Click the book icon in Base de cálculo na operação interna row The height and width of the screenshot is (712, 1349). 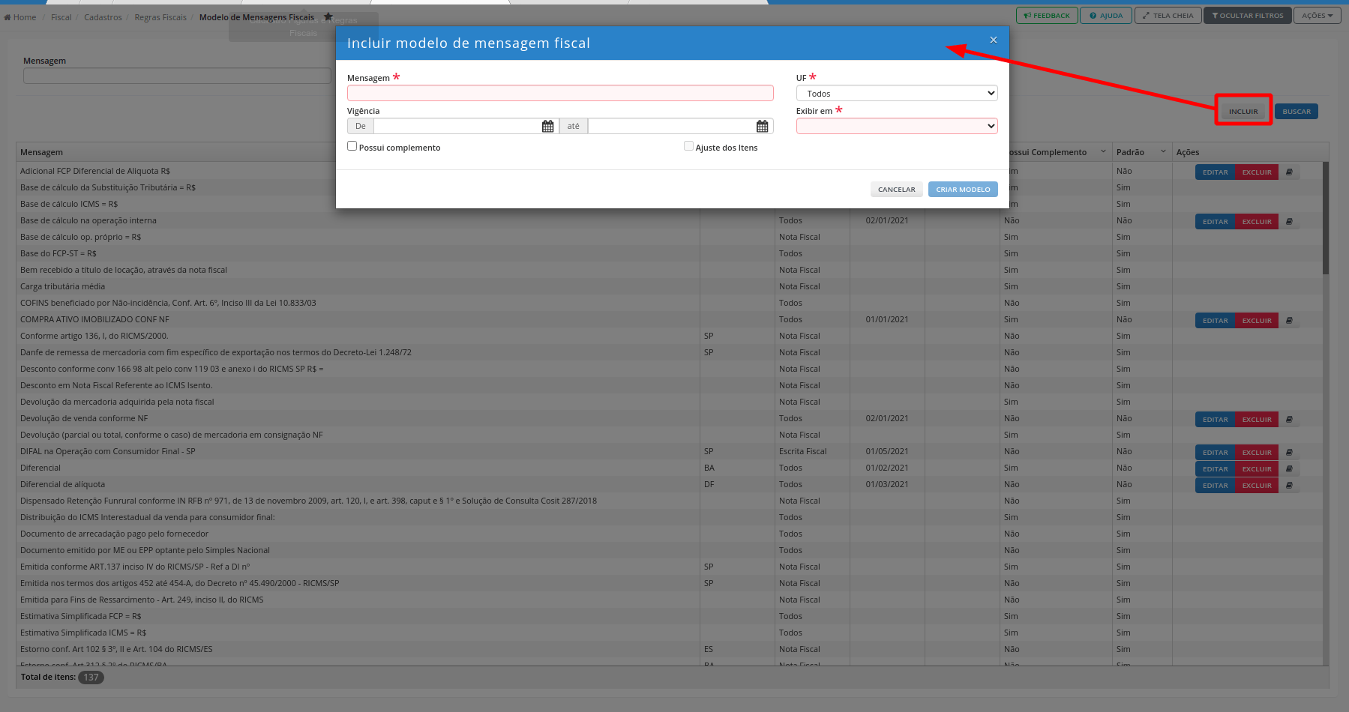[1290, 222]
